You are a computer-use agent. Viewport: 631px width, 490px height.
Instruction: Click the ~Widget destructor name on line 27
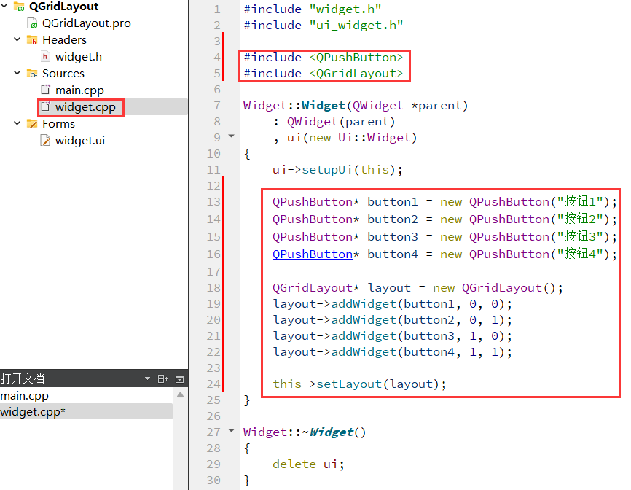tap(328, 432)
